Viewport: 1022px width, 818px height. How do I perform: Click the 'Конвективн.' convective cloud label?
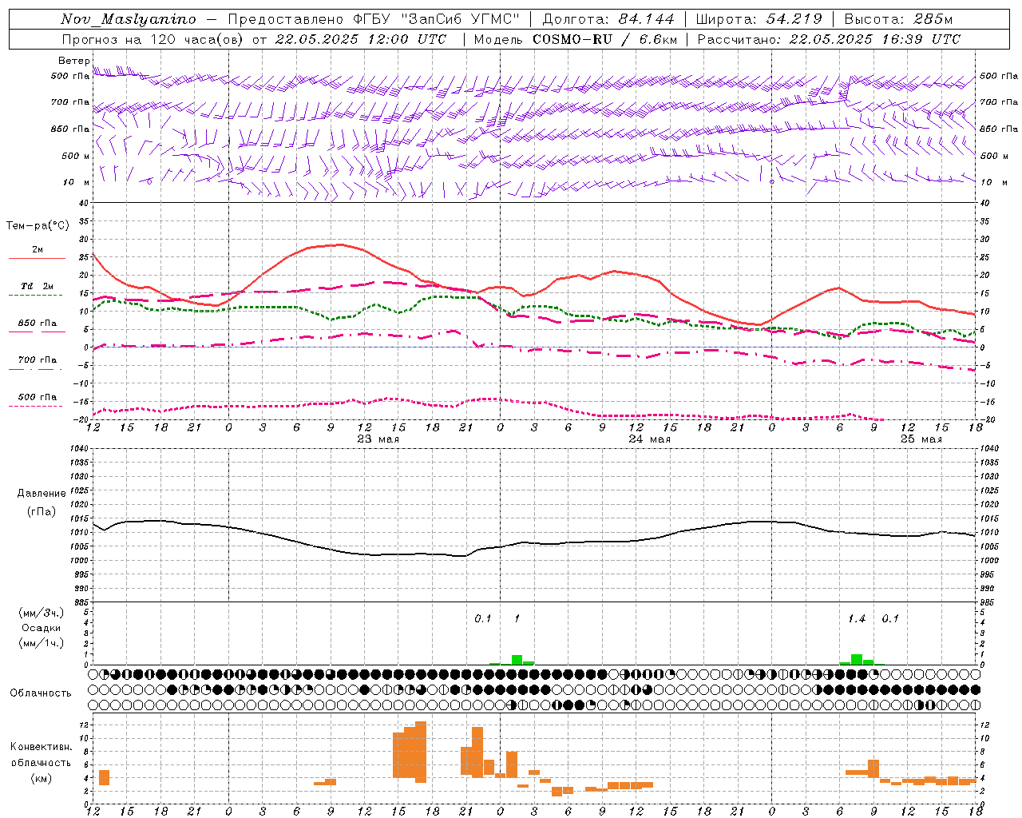tap(41, 747)
